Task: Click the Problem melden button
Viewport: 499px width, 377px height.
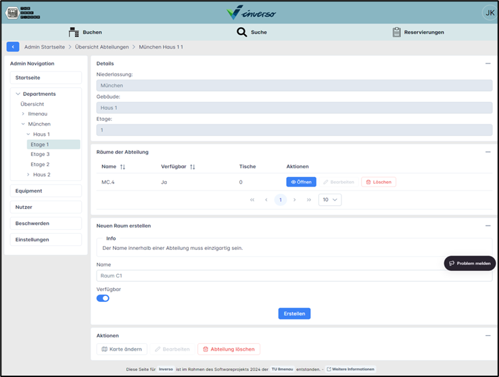Action: [470, 263]
